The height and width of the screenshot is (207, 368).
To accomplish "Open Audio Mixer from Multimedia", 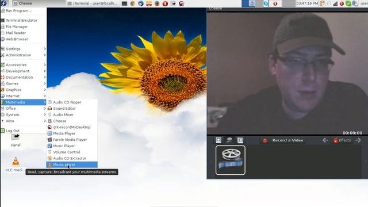I will point(72,115).
